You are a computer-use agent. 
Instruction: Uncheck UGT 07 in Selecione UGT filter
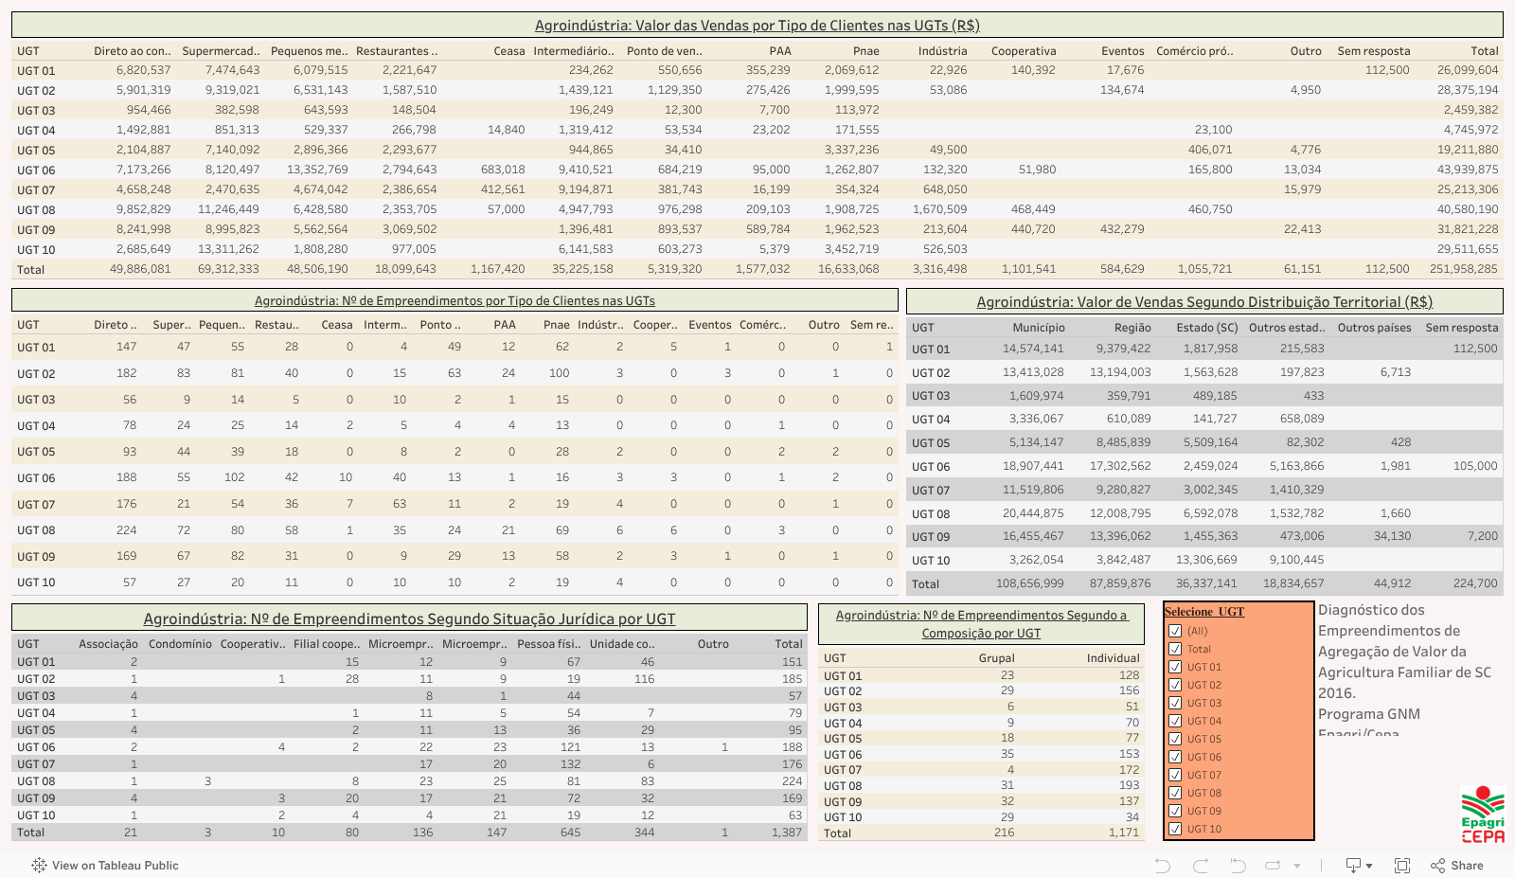pyautogui.click(x=1175, y=775)
